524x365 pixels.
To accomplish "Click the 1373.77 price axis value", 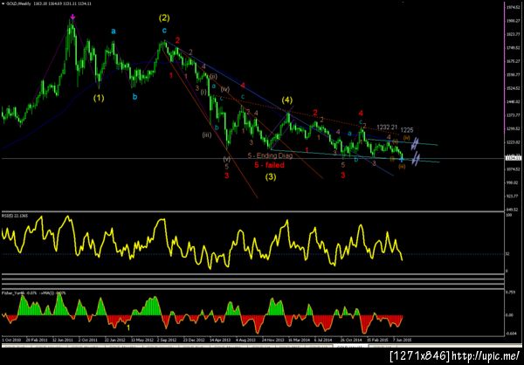I will 514,115.
